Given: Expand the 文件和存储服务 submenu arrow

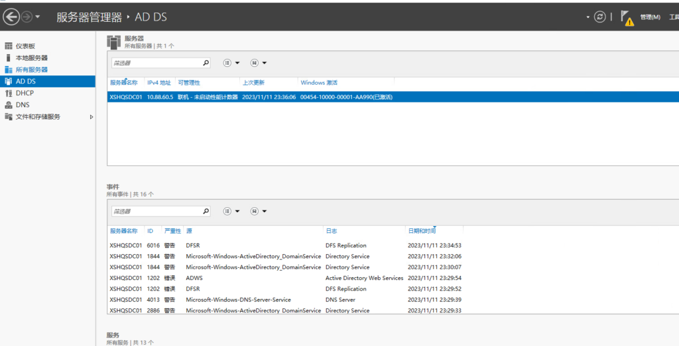Looking at the screenshot, I should coord(92,116).
